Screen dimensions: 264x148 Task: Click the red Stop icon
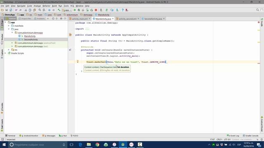tap(96, 10)
